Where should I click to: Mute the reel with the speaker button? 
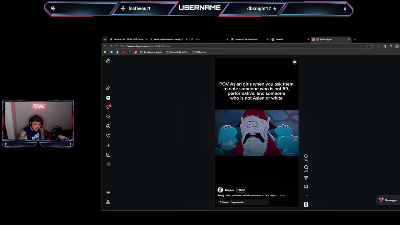click(294, 62)
